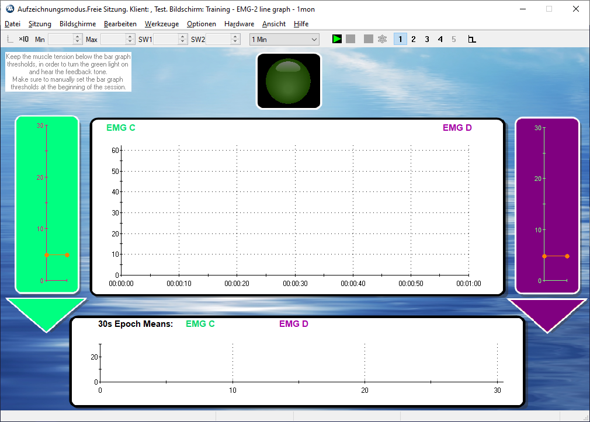590x422 pixels.
Task: Click the 60 value on line graph axis
Action: click(115, 151)
